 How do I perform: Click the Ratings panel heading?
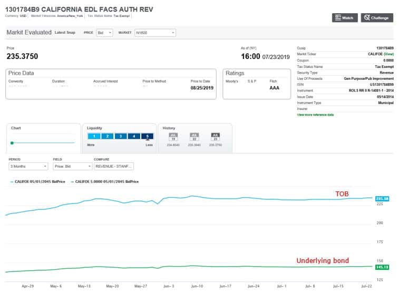(235, 73)
